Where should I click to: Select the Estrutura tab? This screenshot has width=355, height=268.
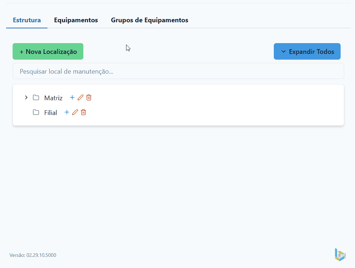[x=27, y=20]
